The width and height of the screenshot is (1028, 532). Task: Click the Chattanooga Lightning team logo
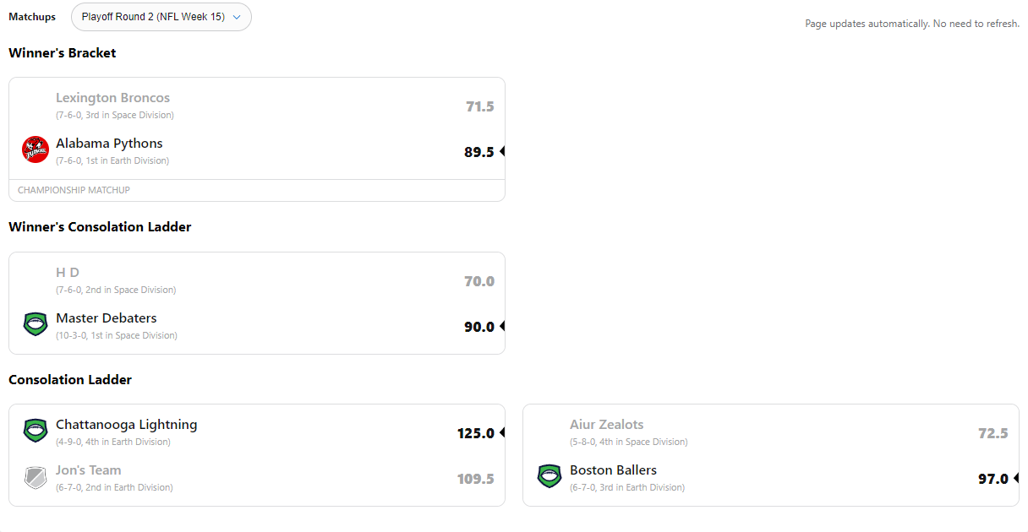coord(36,431)
